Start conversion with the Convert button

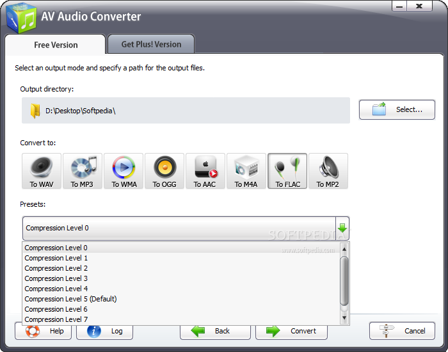coord(291,331)
